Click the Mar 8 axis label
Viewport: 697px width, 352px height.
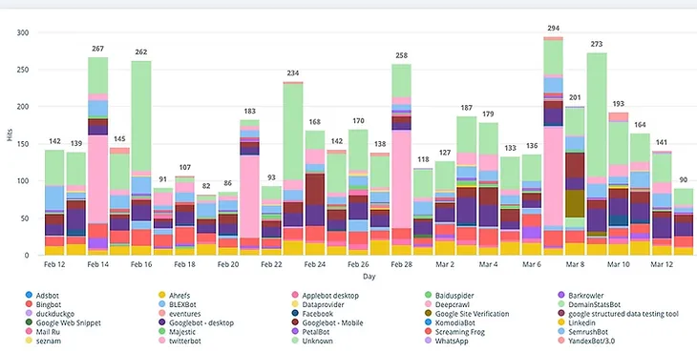tap(576, 264)
